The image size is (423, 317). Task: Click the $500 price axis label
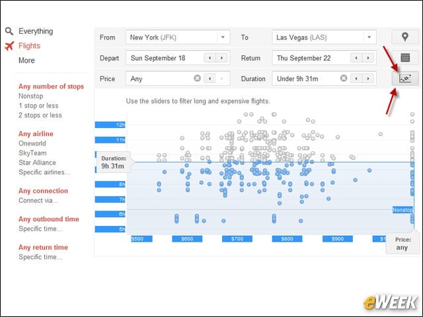tap(141, 239)
